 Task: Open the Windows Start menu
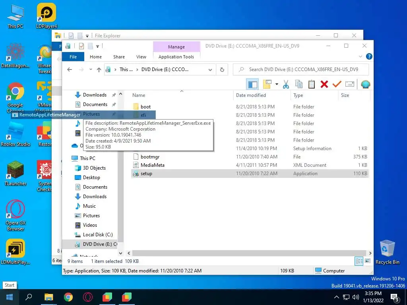pos(10,297)
